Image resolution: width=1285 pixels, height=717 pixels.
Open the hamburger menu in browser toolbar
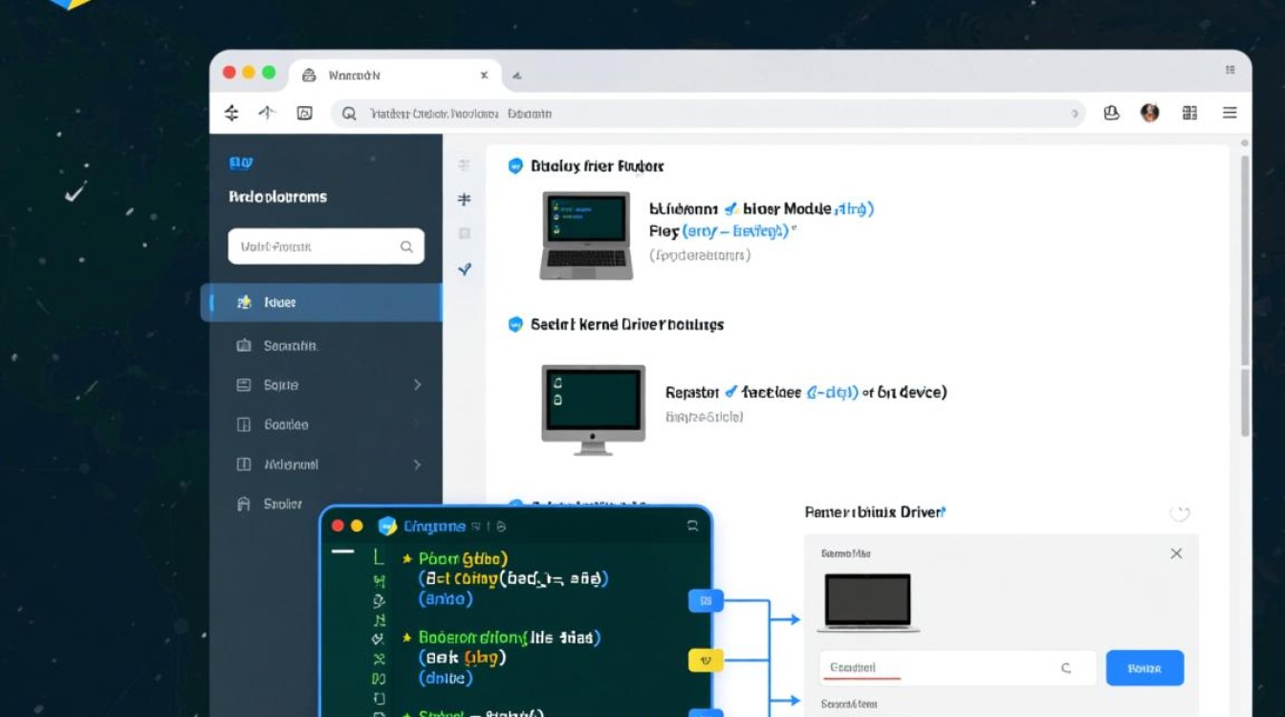coord(1230,113)
